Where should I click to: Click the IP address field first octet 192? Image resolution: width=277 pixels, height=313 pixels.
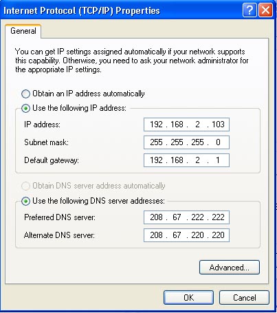(156, 125)
